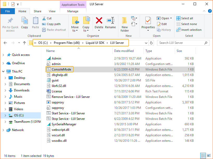
Task: Select Start Service - LUI Server file
Action: click(x=68, y=113)
